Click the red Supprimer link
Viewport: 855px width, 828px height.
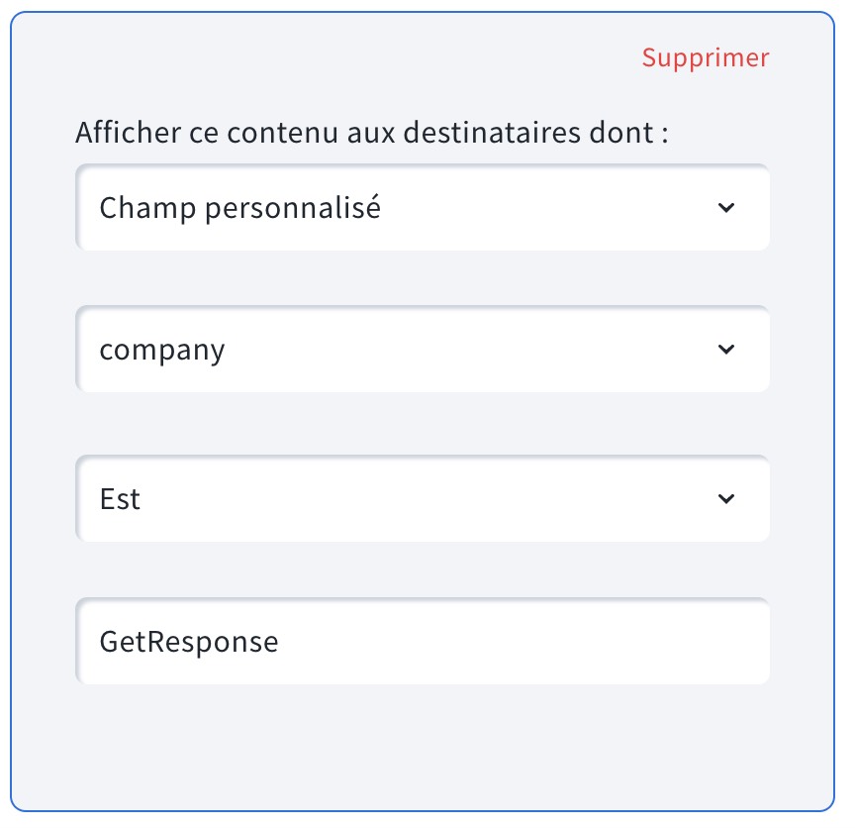705,57
